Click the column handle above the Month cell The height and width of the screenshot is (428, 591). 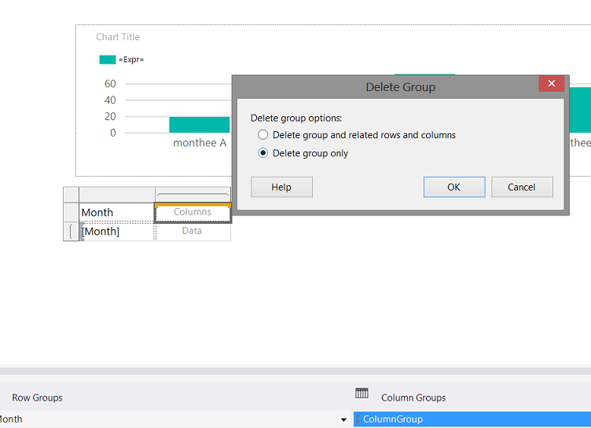click(117, 195)
